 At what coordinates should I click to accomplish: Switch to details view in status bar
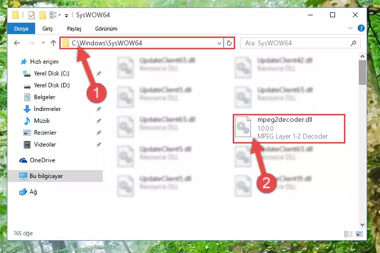[348, 234]
